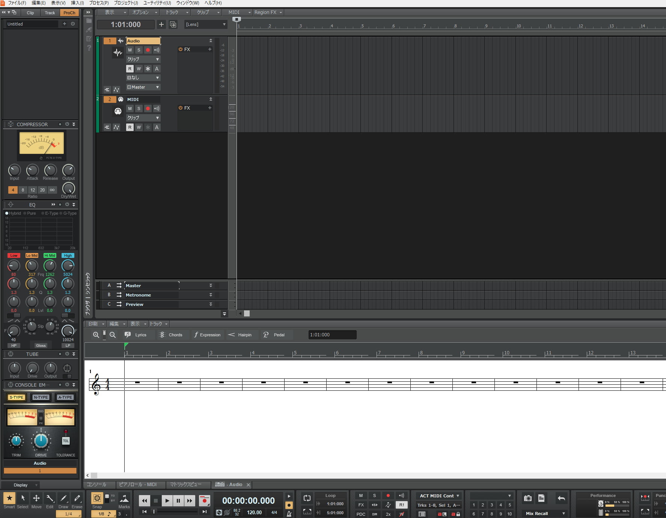The image size is (666, 518).
Task: Solo the MIDI track
Action: [139, 108]
